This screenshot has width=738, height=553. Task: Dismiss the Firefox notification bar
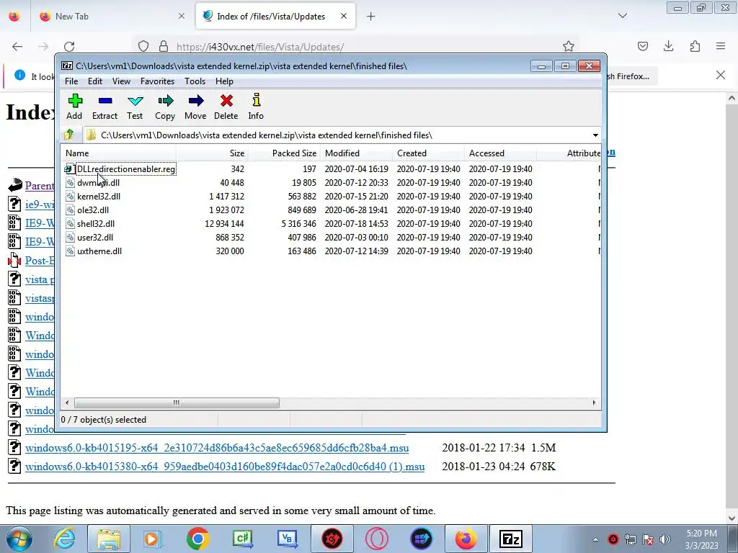[x=721, y=75]
